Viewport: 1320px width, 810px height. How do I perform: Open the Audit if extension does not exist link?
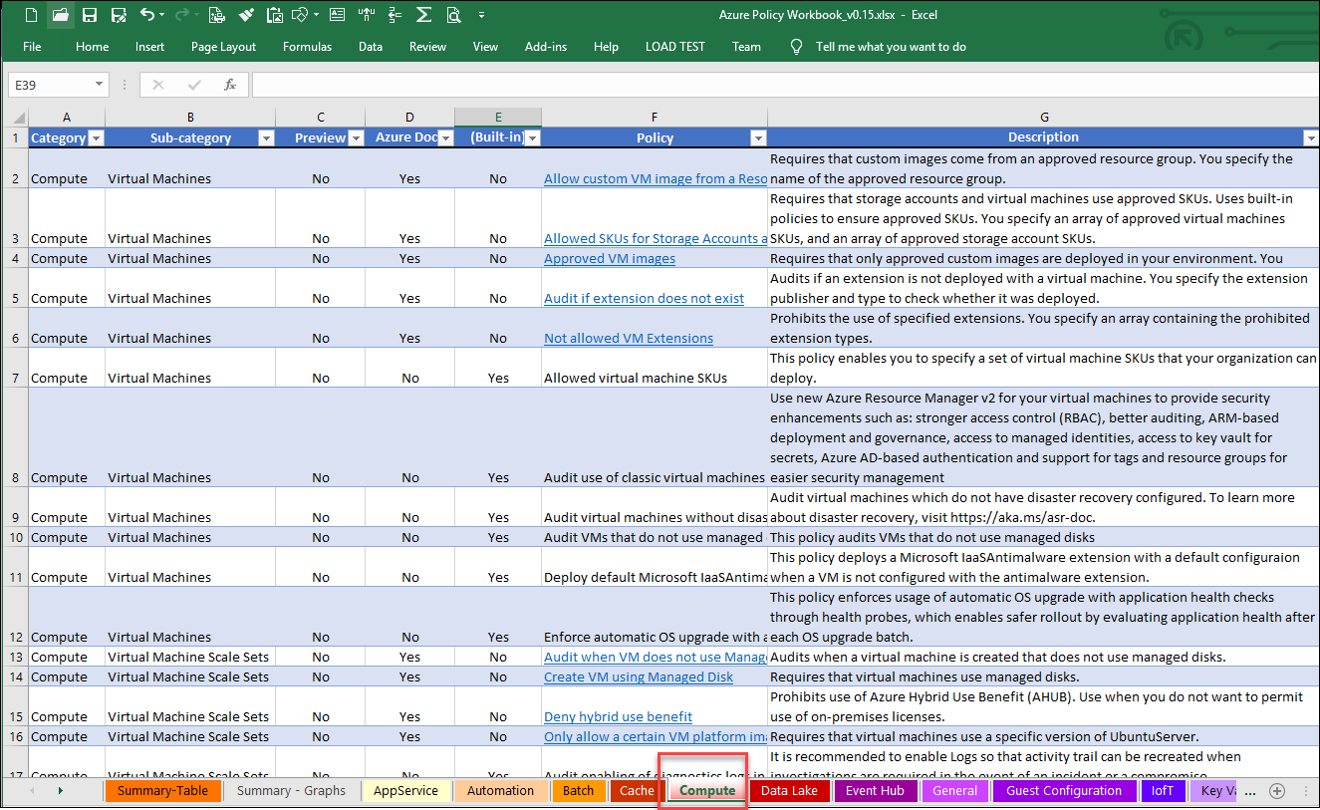644,299
